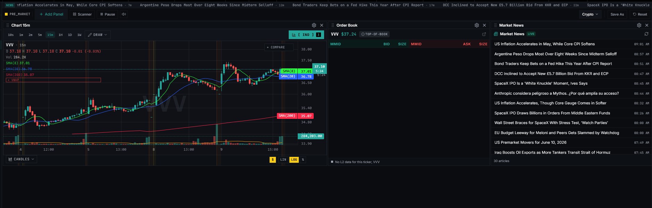Click the VVV ticker in Order Book
Image resolution: width=652 pixels, height=208 pixels.
[x=335, y=34]
